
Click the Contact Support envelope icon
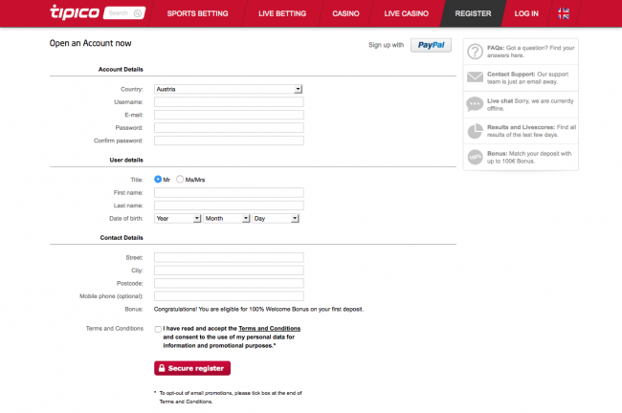coord(475,77)
